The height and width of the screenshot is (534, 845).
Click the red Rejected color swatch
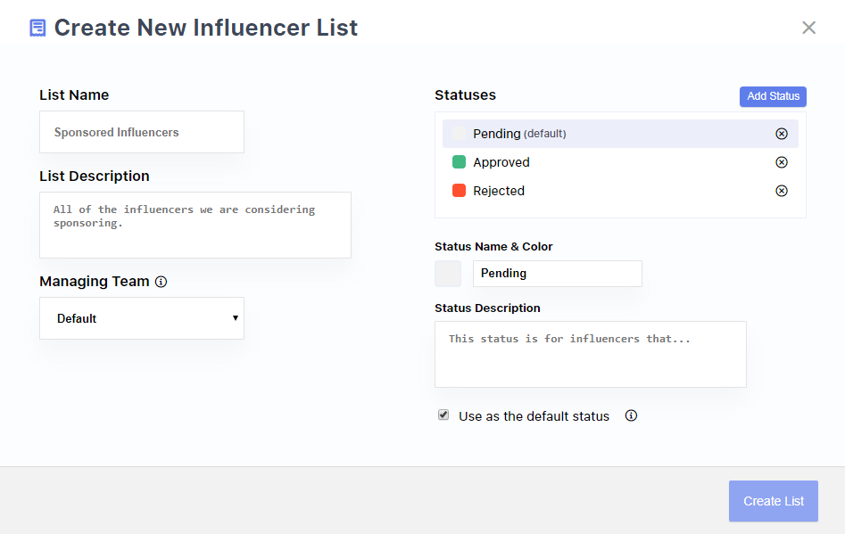pos(459,191)
